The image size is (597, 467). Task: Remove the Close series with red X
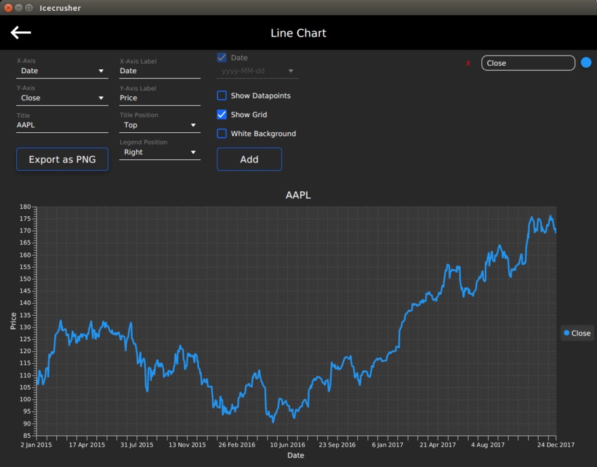tap(468, 63)
